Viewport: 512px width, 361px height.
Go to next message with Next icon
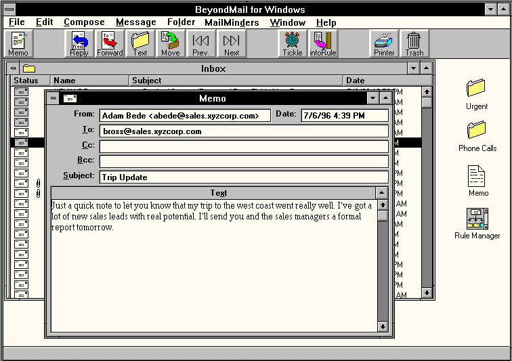(232, 44)
